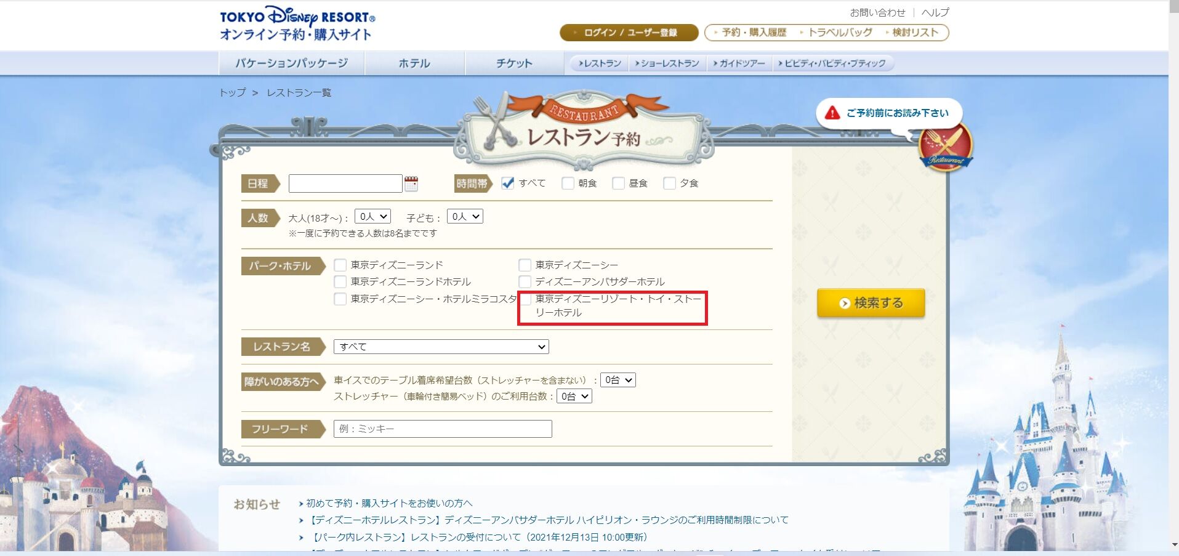Image resolution: width=1179 pixels, height=556 pixels.
Task: Open the wheelchair seat count dropdown
Action: [x=618, y=379]
